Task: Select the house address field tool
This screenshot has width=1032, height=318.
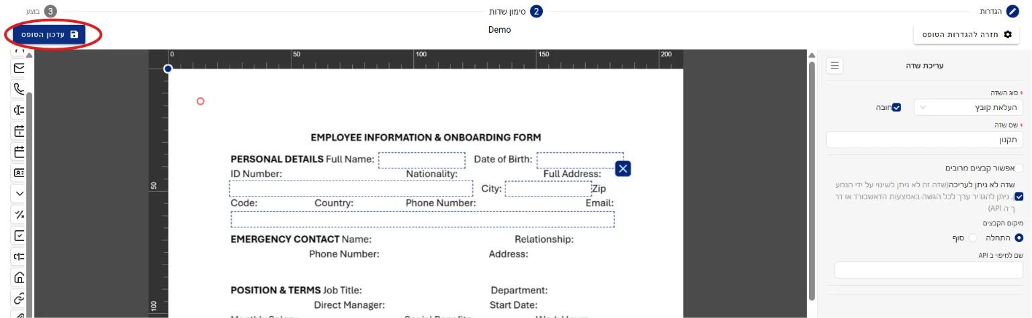Action: pos(19,277)
